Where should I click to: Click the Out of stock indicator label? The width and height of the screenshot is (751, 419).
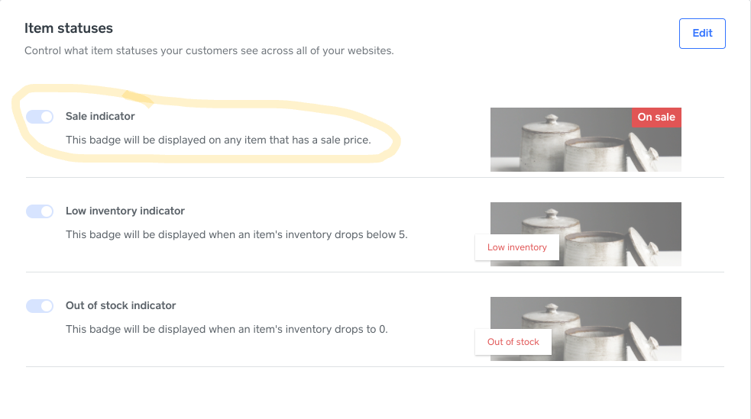pos(121,306)
